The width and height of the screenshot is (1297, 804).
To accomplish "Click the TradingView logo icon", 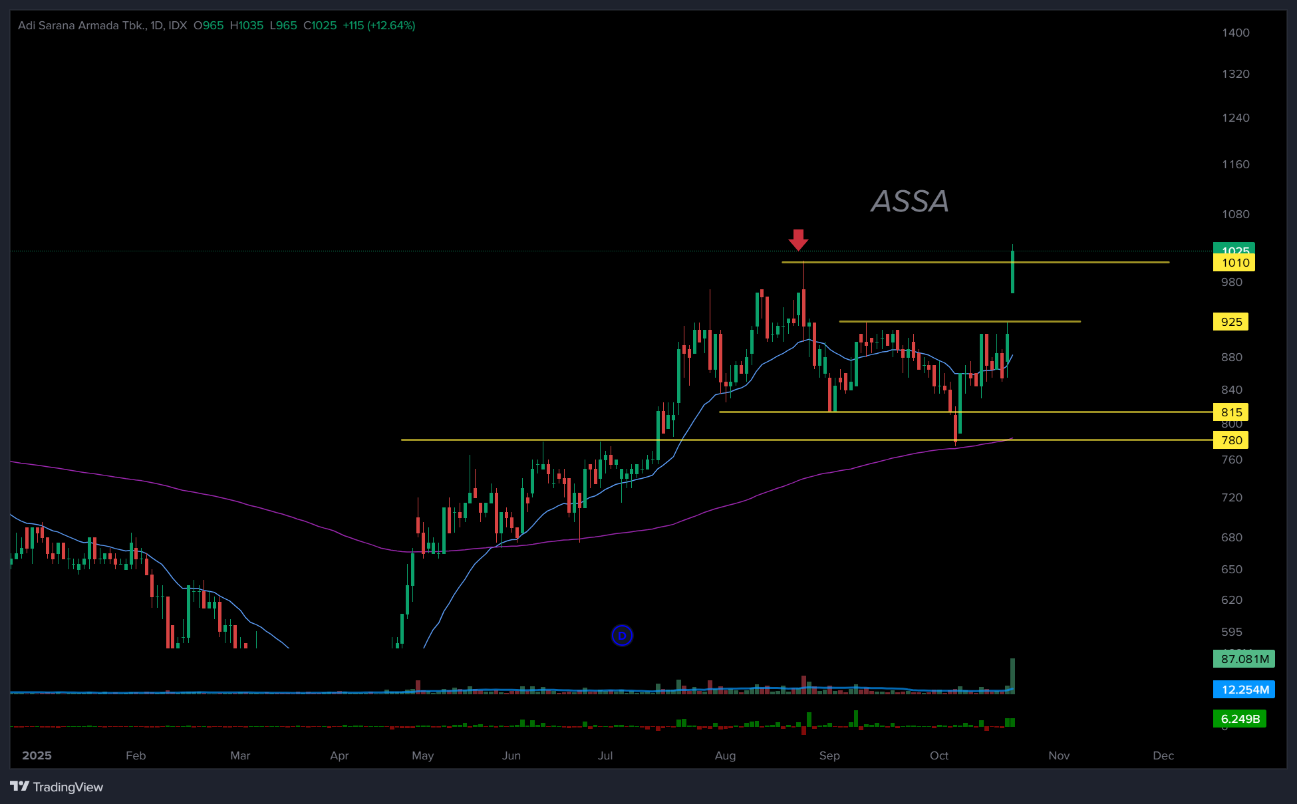I will [x=20, y=787].
